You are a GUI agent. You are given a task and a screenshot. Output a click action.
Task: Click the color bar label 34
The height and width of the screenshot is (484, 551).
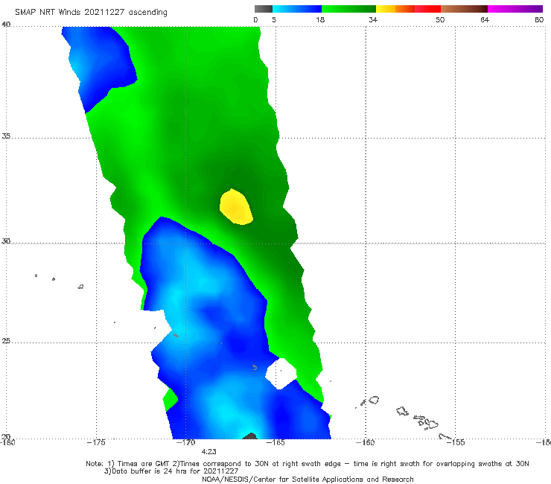click(373, 20)
